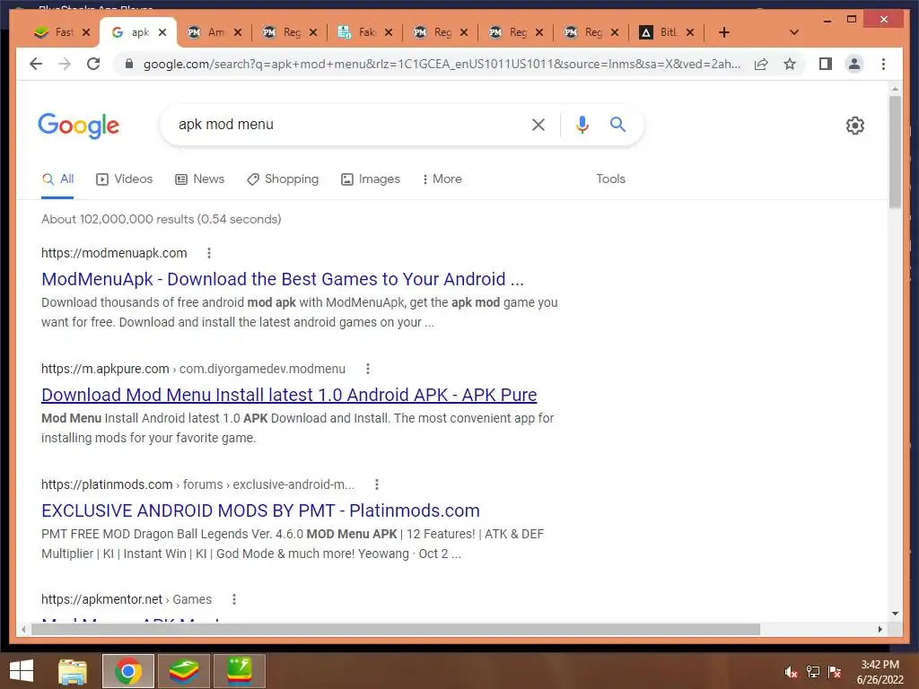Close the apk Google search tab
The height and width of the screenshot is (689, 919).
162,32
